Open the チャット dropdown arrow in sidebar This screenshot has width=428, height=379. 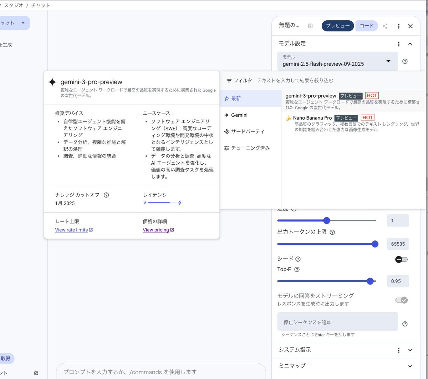pyautogui.click(x=23, y=23)
